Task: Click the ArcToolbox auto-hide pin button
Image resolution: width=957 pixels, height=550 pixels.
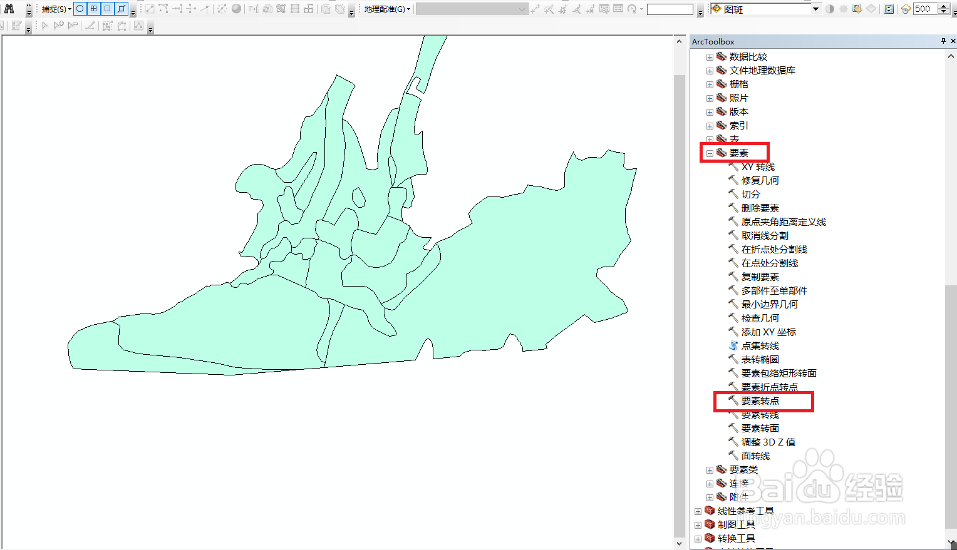Action: click(943, 41)
